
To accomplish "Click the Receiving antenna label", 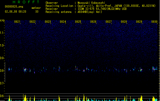I will click(59, 12).
